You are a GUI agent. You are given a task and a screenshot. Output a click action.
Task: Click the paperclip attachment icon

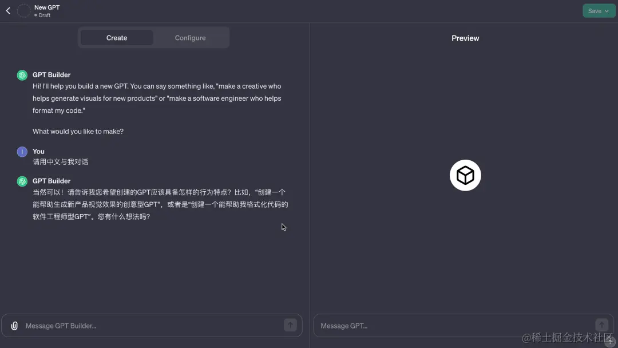pyautogui.click(x=14, y=325)
